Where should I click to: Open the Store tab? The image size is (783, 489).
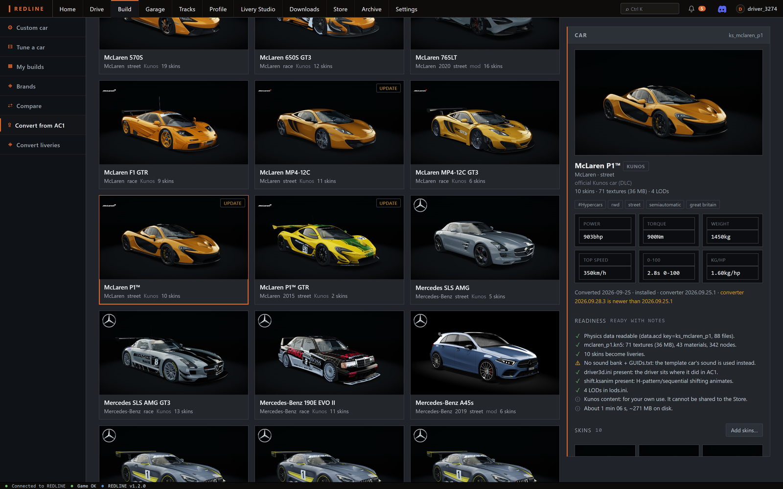pos(341,9)
